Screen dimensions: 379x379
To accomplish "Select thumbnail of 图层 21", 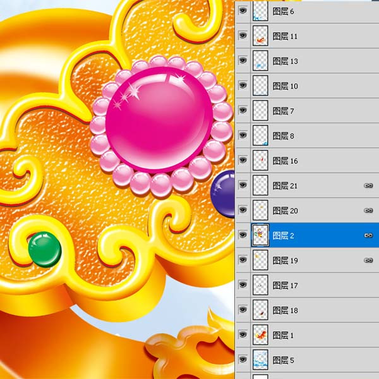I will 260,185.
